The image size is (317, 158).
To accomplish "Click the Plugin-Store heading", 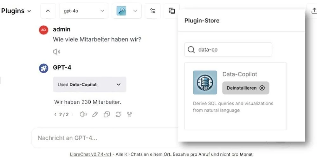I will (x=202, y=21).
